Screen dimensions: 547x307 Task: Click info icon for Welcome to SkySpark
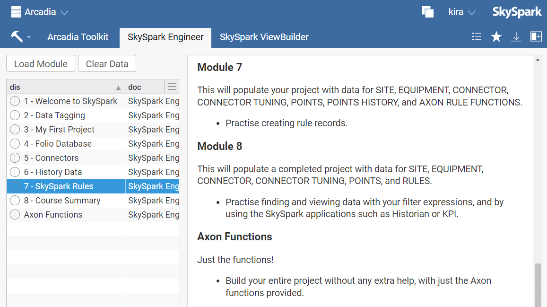[x=15, y=101]
